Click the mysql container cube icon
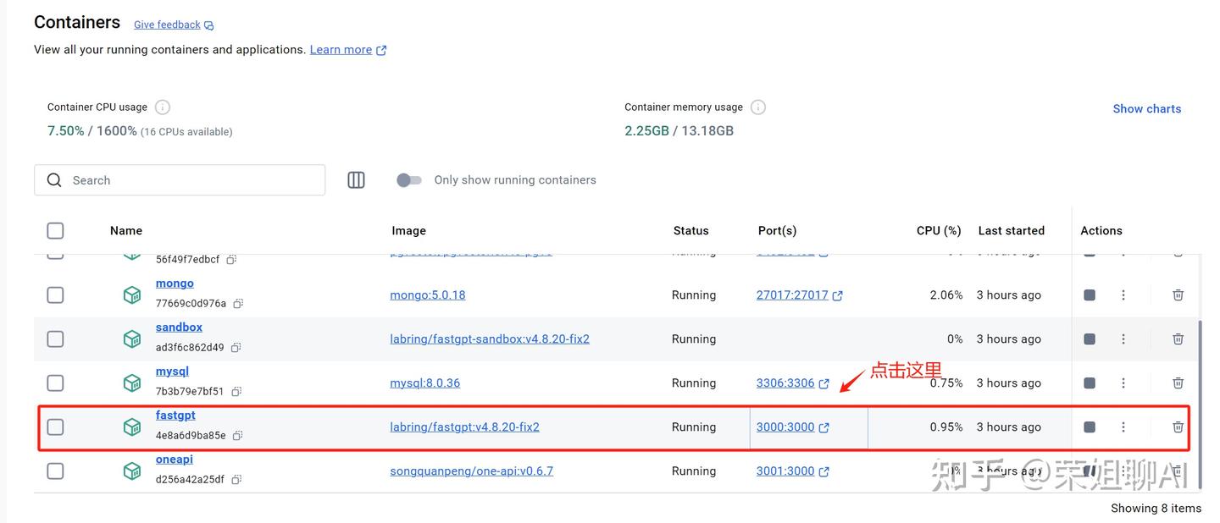1220x523 pixels. (131, 383)
